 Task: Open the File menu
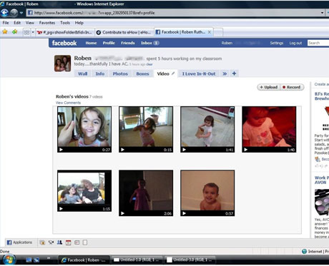click(x=6, y=23)
